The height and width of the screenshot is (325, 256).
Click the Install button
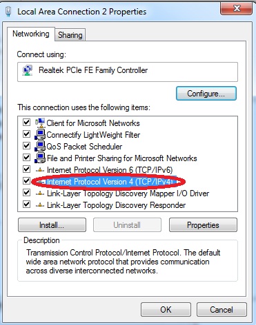(52, 225)
